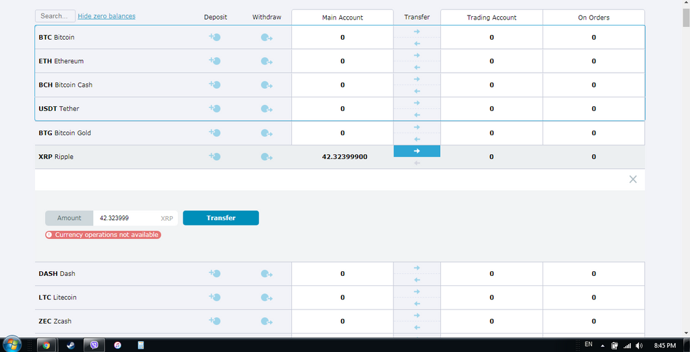This screenshot has width=690, height=352.
Task: Open the Windows Start menu
Action: 12,345
